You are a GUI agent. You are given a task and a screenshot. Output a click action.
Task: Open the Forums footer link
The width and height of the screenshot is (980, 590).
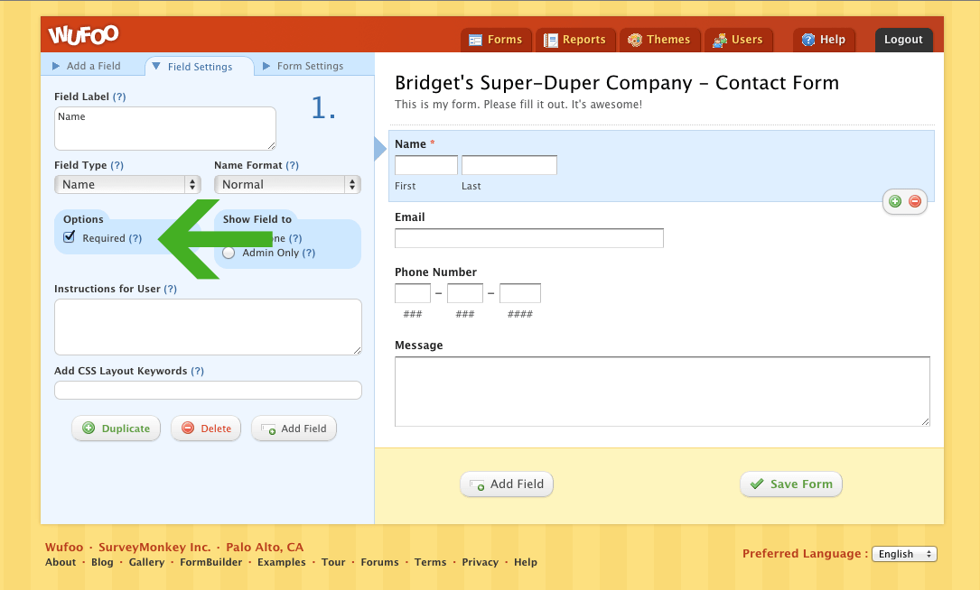click(379, 562)
